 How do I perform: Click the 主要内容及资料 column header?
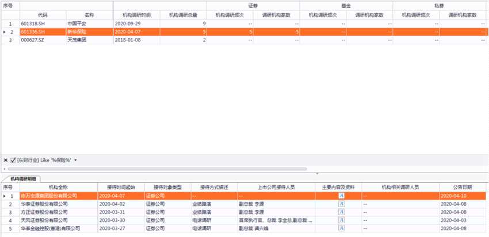338,188
